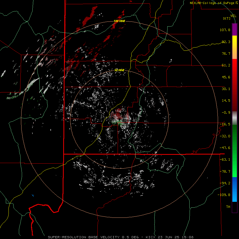Click the -32.0 legend value
This screenshot has width=239, height=239.
tap(225, 136)
